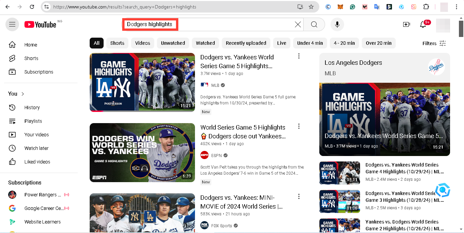464x233 pixels.
Task: Click the FOX Sports channel avatar
Action: point(204,226)
